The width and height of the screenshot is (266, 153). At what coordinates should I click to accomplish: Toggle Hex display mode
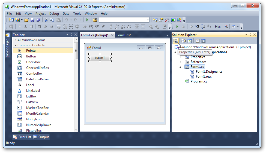218,27
